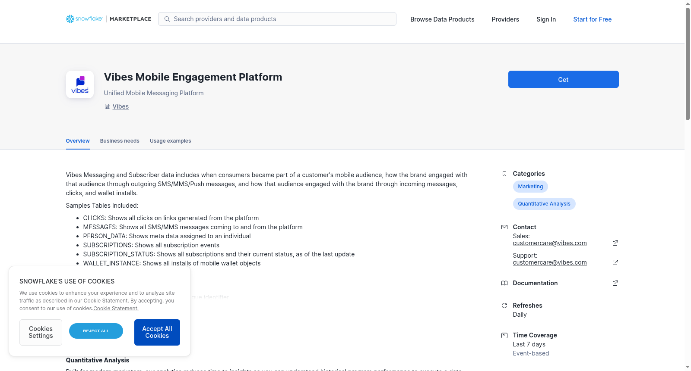Open Cookies Settings
The image size is (691, 371).
(41, 332)
